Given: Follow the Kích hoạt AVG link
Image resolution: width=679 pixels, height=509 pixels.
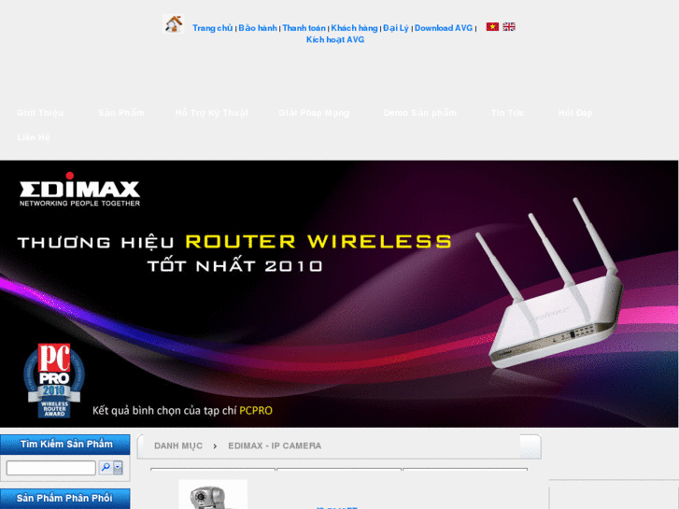Looking at the screenshot, I should click(335, 40).
